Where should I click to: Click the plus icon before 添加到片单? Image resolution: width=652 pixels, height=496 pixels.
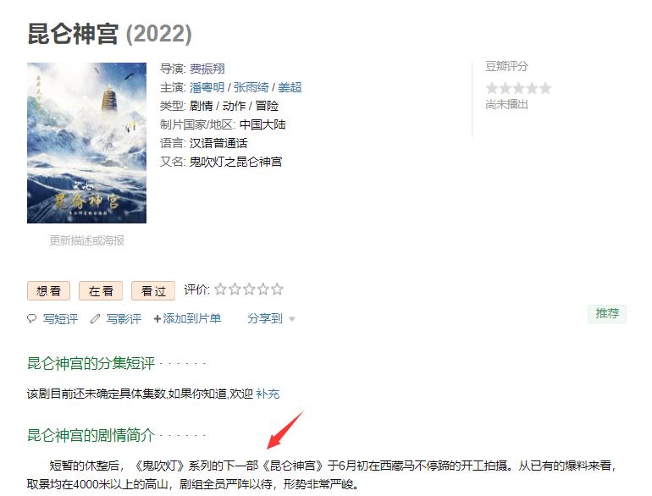point(157,319)
